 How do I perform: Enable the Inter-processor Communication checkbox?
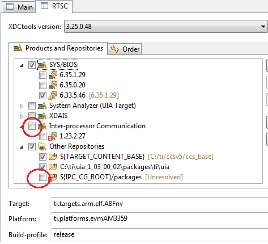pyautogui.click(x=32, y=126)
